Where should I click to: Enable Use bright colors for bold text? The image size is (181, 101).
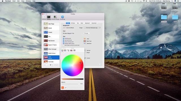pyautogui.click(x=63, y=45)
